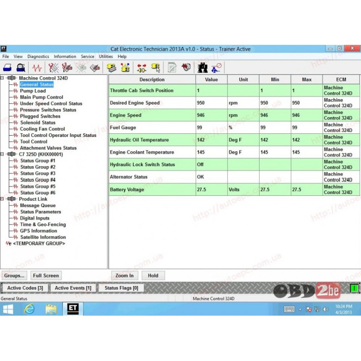Screen dimensions: 361x361
Task: Click the green status indicator in the status bar
Action: [x=354, y=288]
